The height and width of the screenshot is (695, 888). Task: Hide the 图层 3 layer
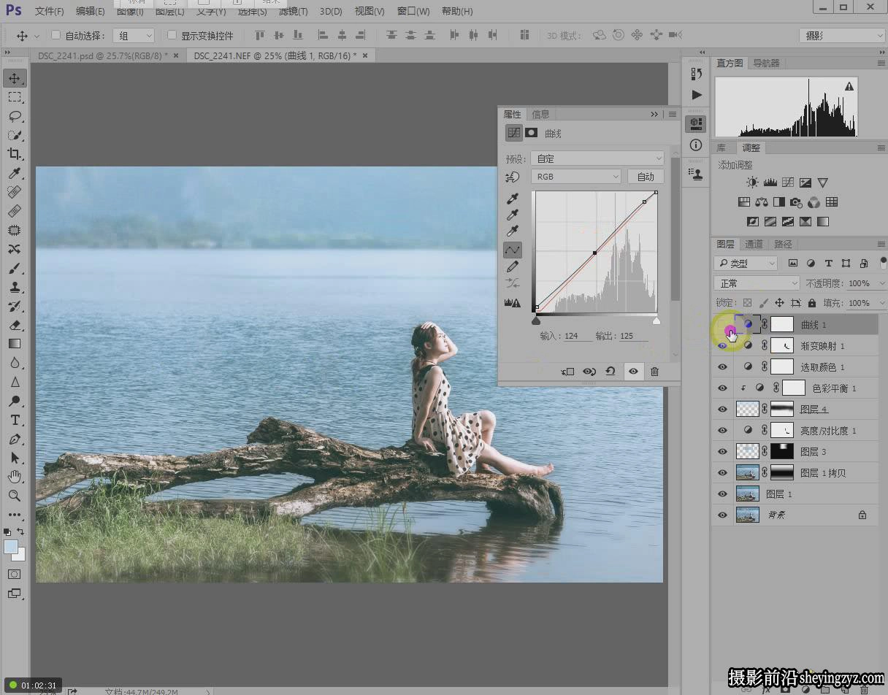[723, 452]
